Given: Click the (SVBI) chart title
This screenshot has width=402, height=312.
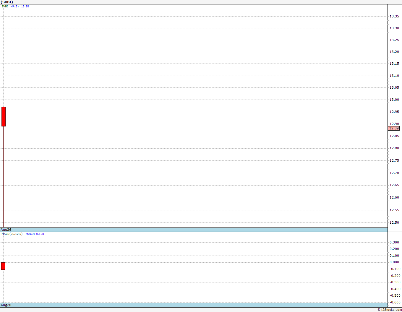Looking at the screenshot, I should click(7, 2).
